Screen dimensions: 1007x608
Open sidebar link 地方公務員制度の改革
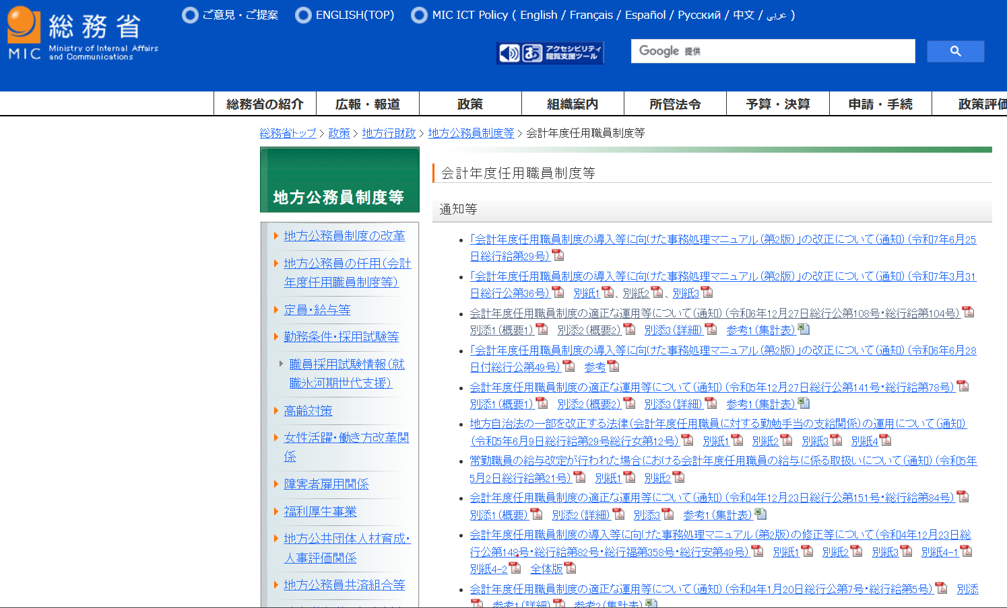tap(344, 235)
